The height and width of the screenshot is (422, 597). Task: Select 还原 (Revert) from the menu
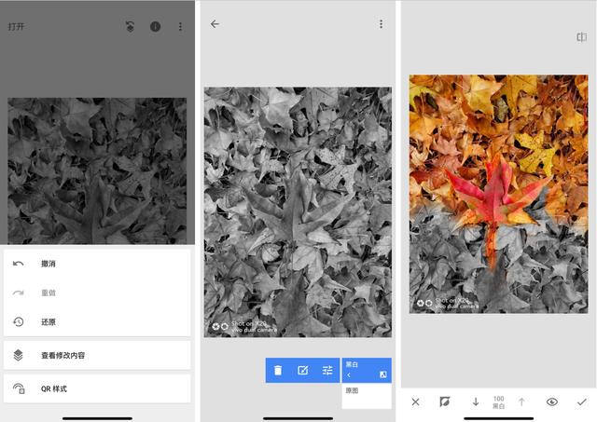pos(49,321)
